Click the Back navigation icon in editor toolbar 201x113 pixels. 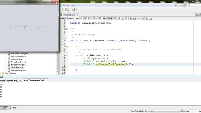89,19
